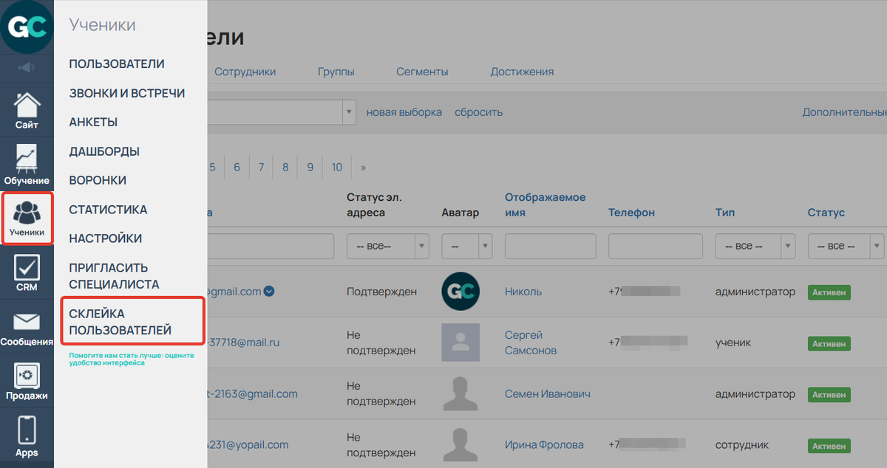Open the Статус filter dropdown
Screen dimensions: 887x468
845,246
